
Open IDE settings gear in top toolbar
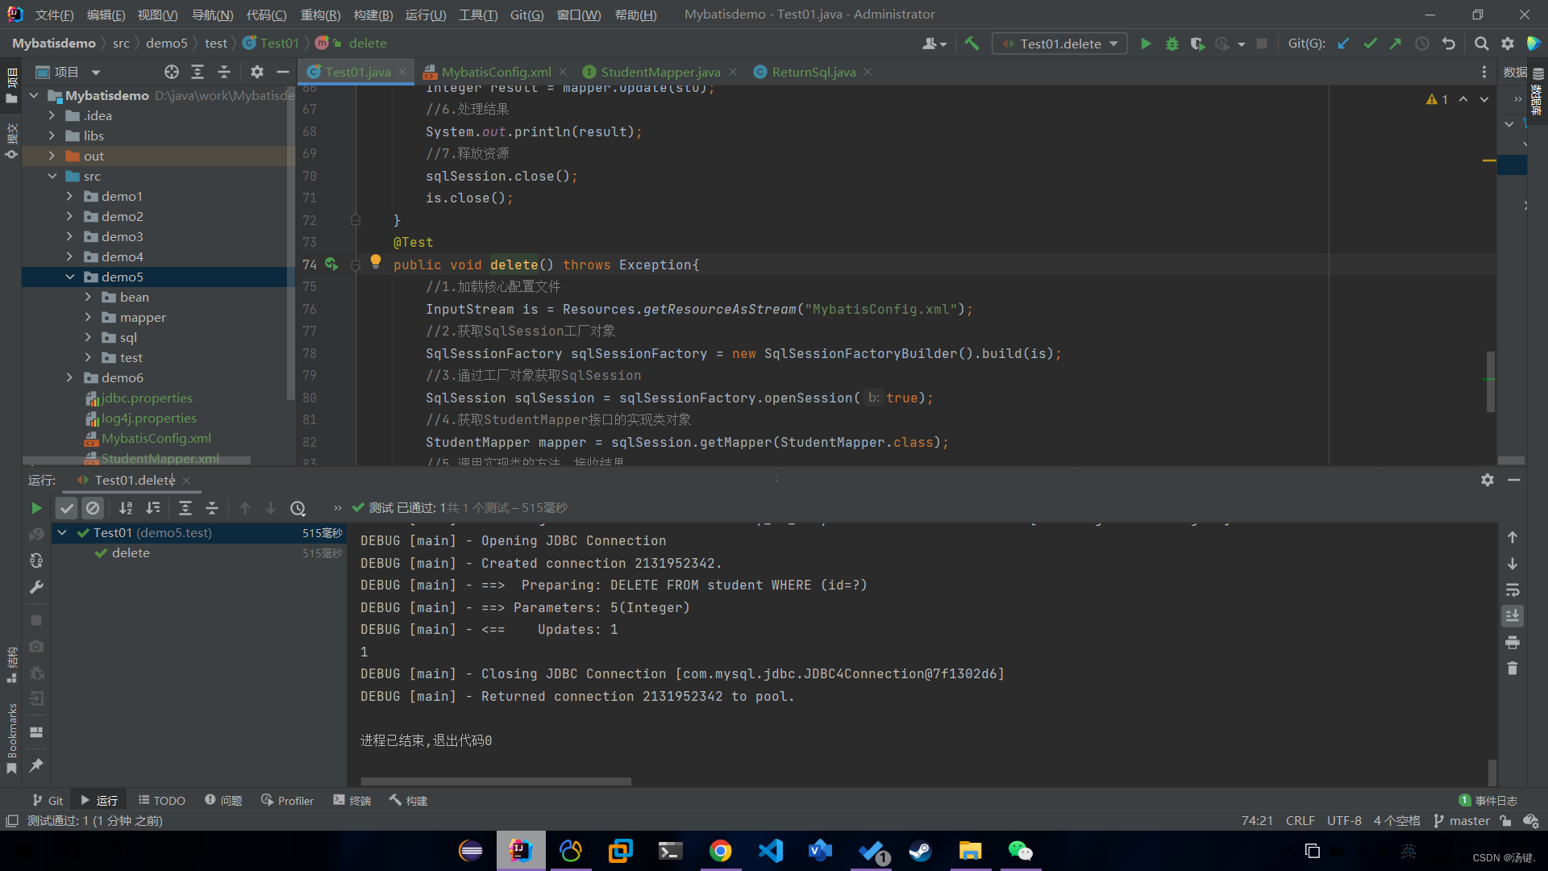[x=1508, y=44]
